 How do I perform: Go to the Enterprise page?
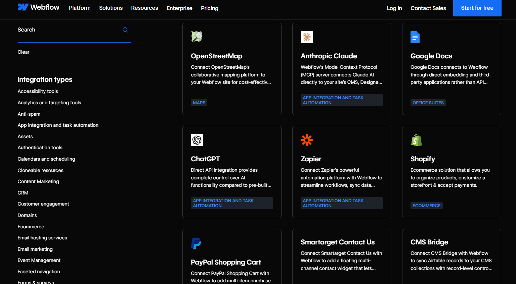179,8
